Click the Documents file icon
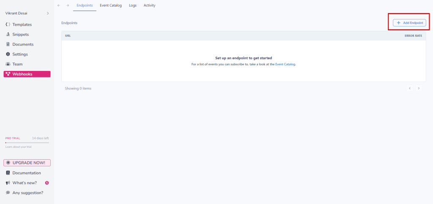The image size is (433, 204). click(x=8, y=44)
